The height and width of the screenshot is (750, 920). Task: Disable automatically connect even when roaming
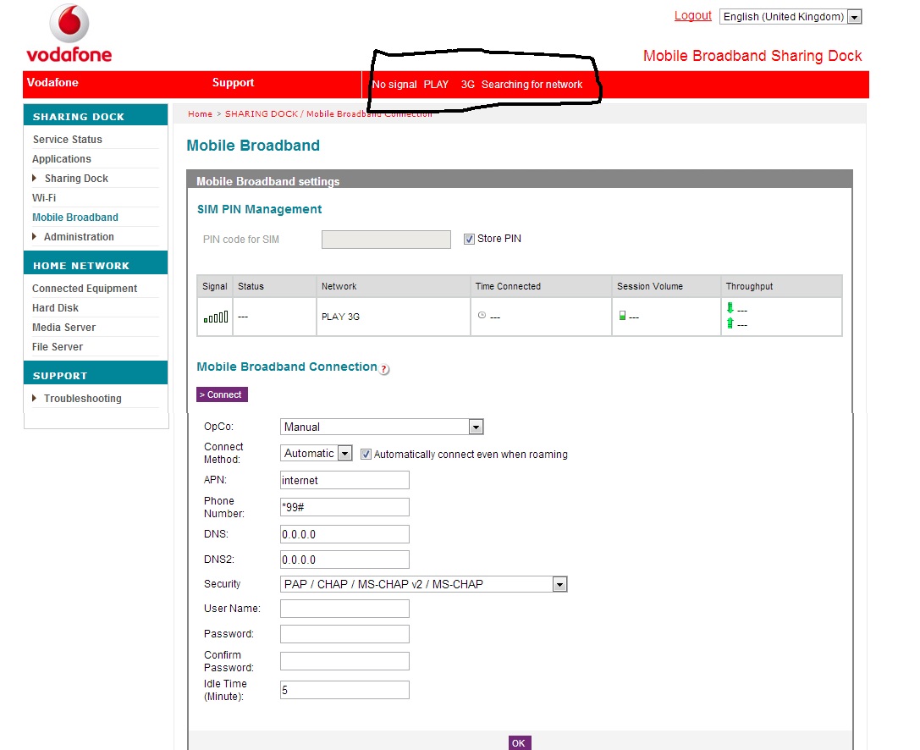pyautogui.click(x=366, y=454)
